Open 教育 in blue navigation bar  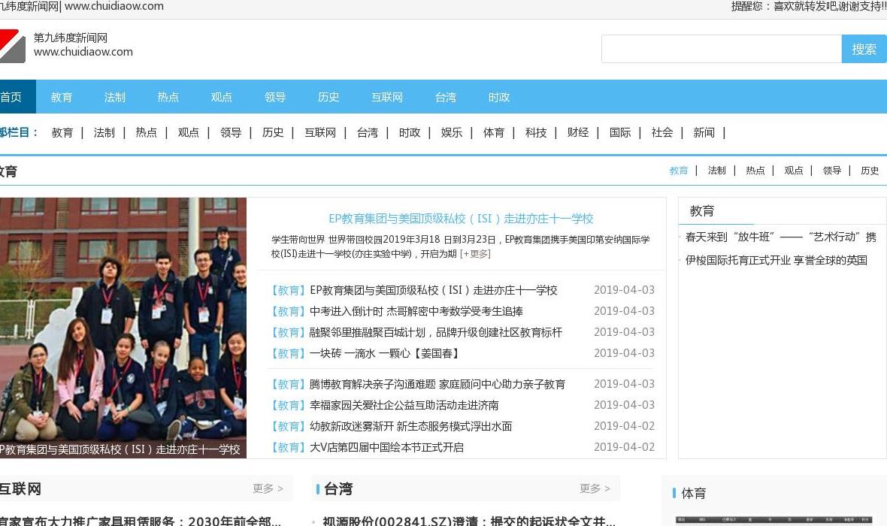(x=62, y=97)
